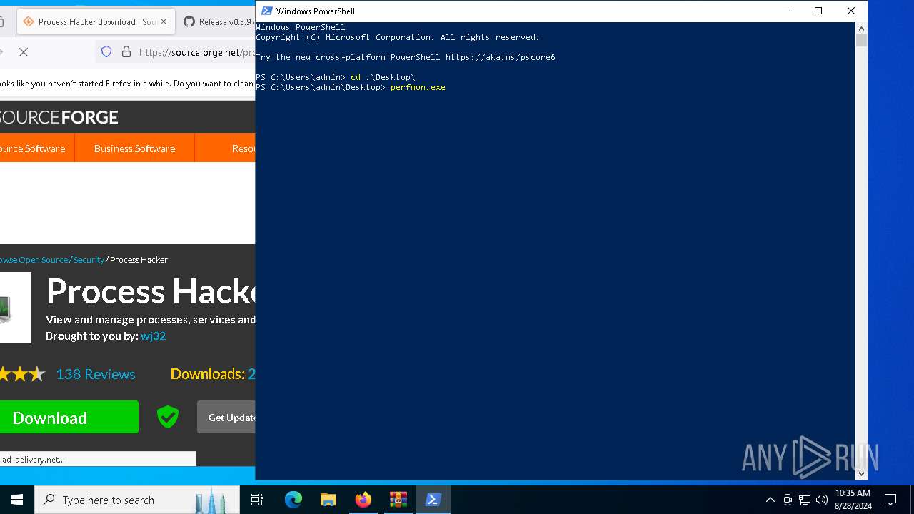
Task: Maximize the Windows PowerShell window
Action: click(x=818, y=11)
